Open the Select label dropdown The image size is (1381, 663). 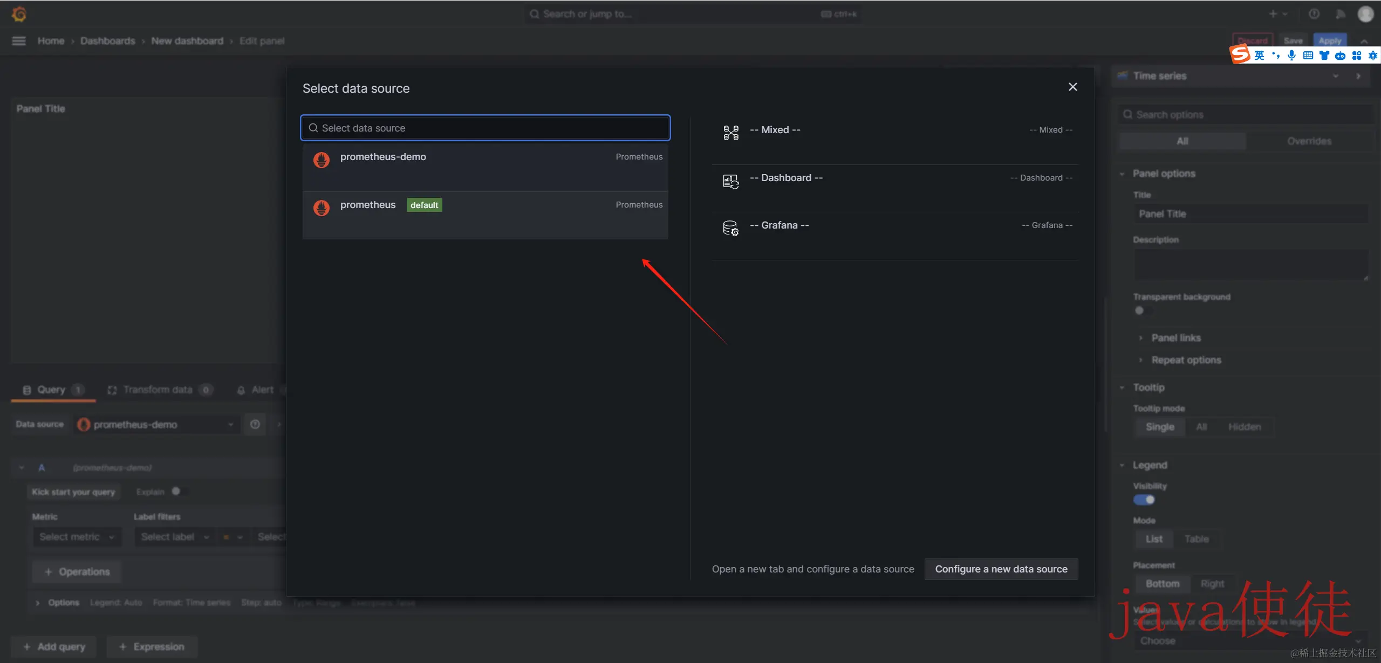175,537
